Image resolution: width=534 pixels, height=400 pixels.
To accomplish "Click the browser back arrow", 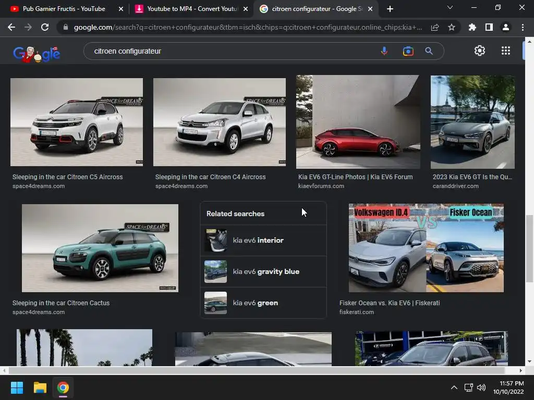I will click(x=11, y=27).
